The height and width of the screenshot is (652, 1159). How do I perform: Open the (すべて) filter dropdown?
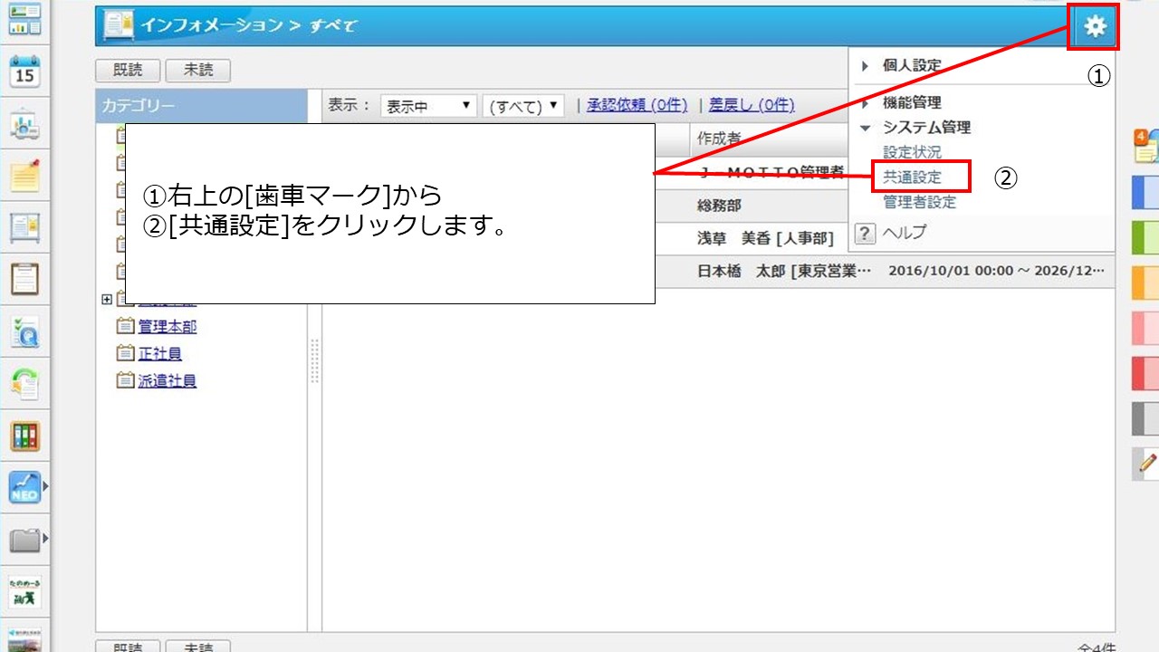coord(523,106)
